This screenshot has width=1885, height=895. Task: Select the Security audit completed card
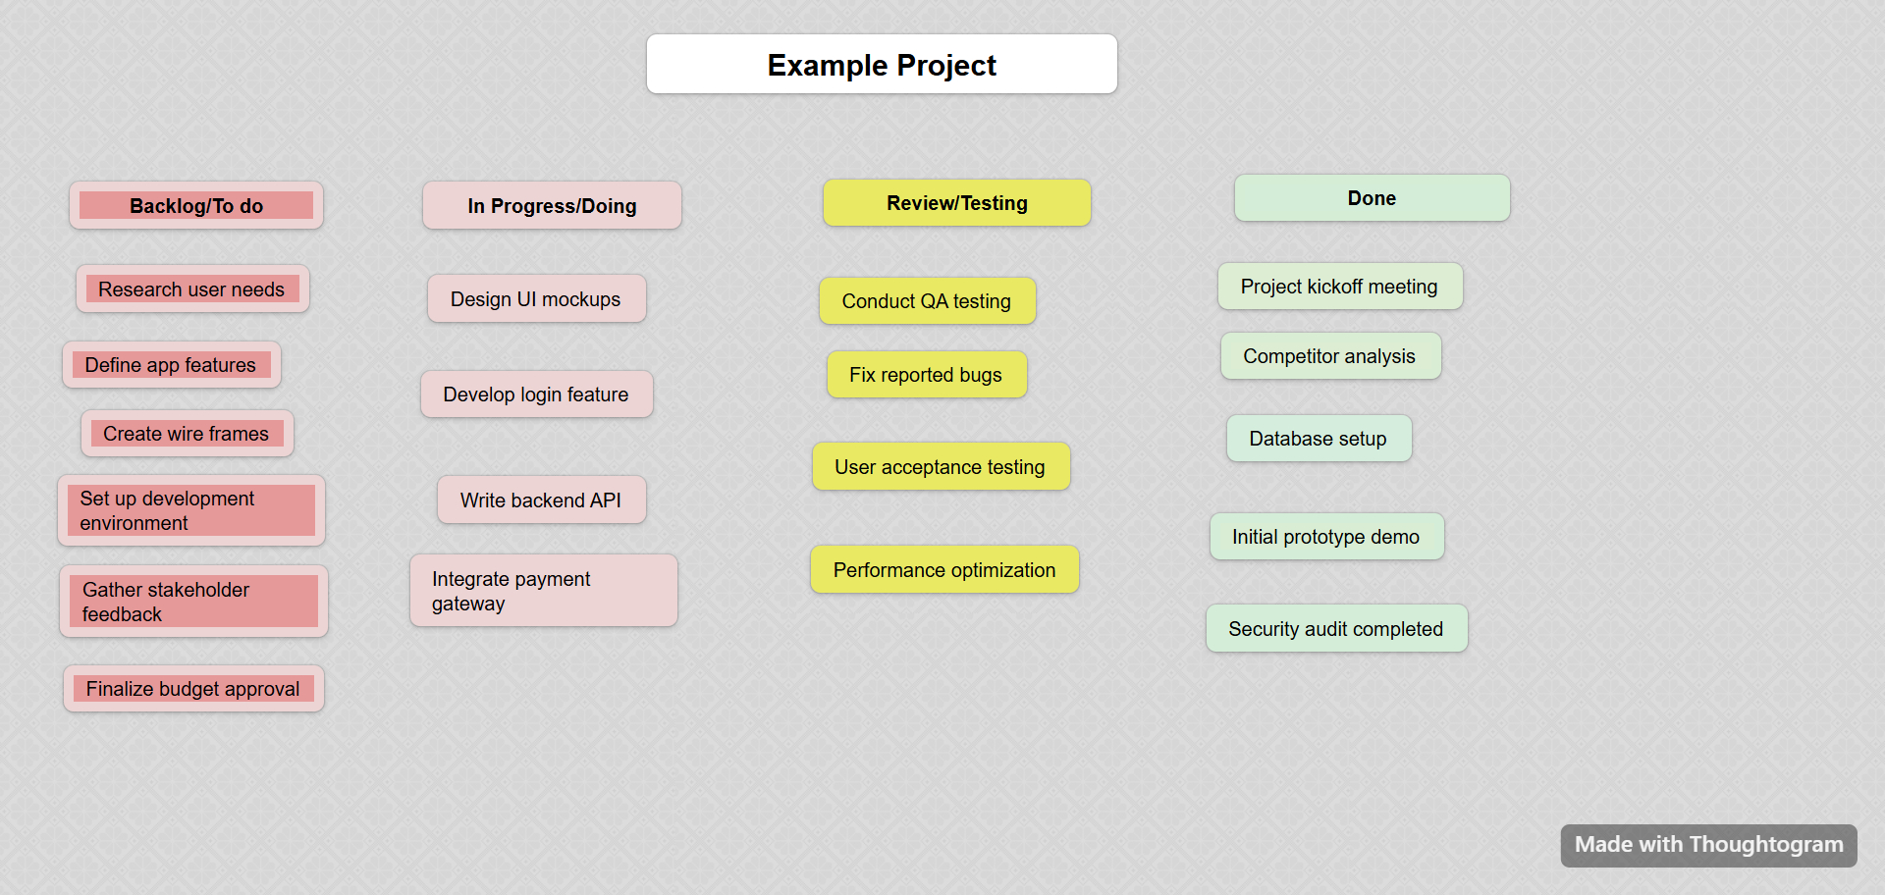[1336, 629]
